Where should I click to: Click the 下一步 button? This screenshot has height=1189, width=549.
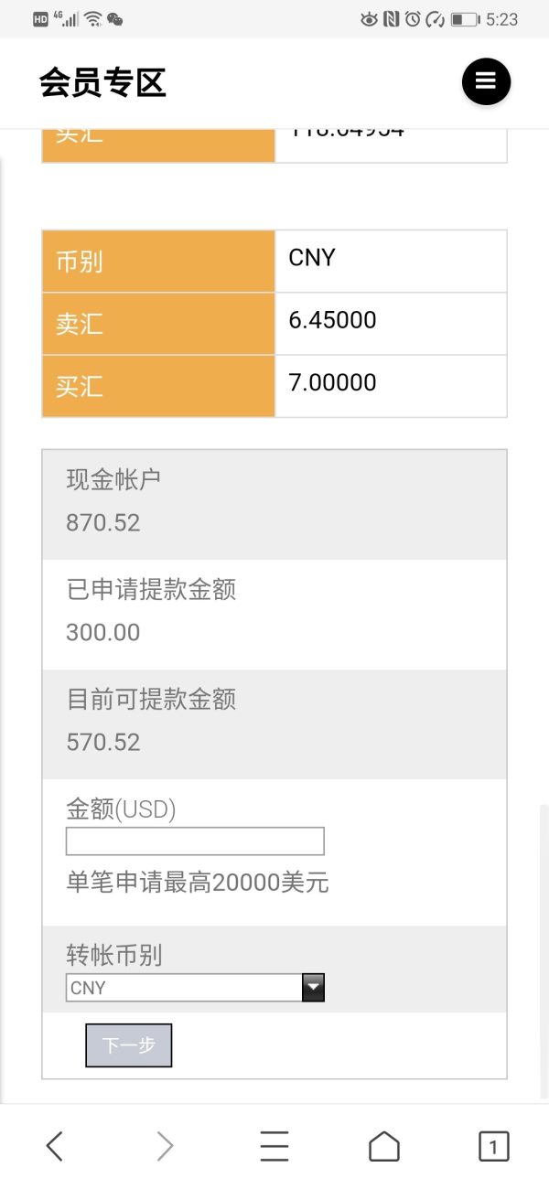(128, 1045)
